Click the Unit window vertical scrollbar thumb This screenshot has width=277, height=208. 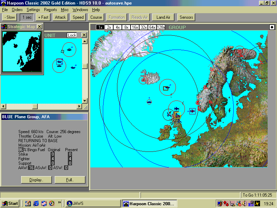click(85, 66)
